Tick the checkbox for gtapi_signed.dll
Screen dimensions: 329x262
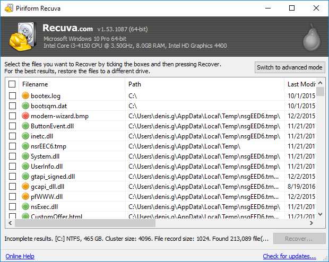click(12, 176)
